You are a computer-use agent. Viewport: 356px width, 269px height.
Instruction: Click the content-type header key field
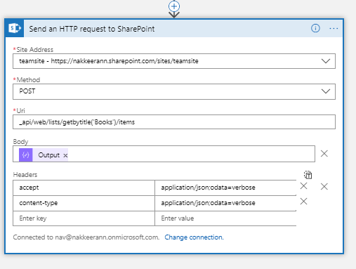click(84, 203)
